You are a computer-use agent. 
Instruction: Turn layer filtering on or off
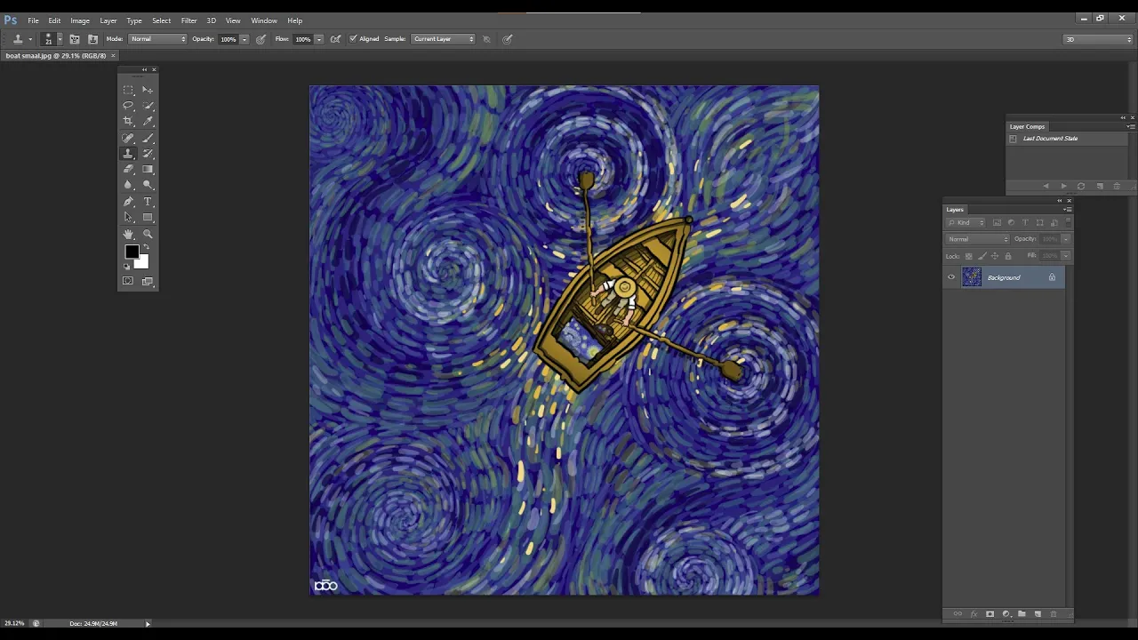click(1068, 223)
